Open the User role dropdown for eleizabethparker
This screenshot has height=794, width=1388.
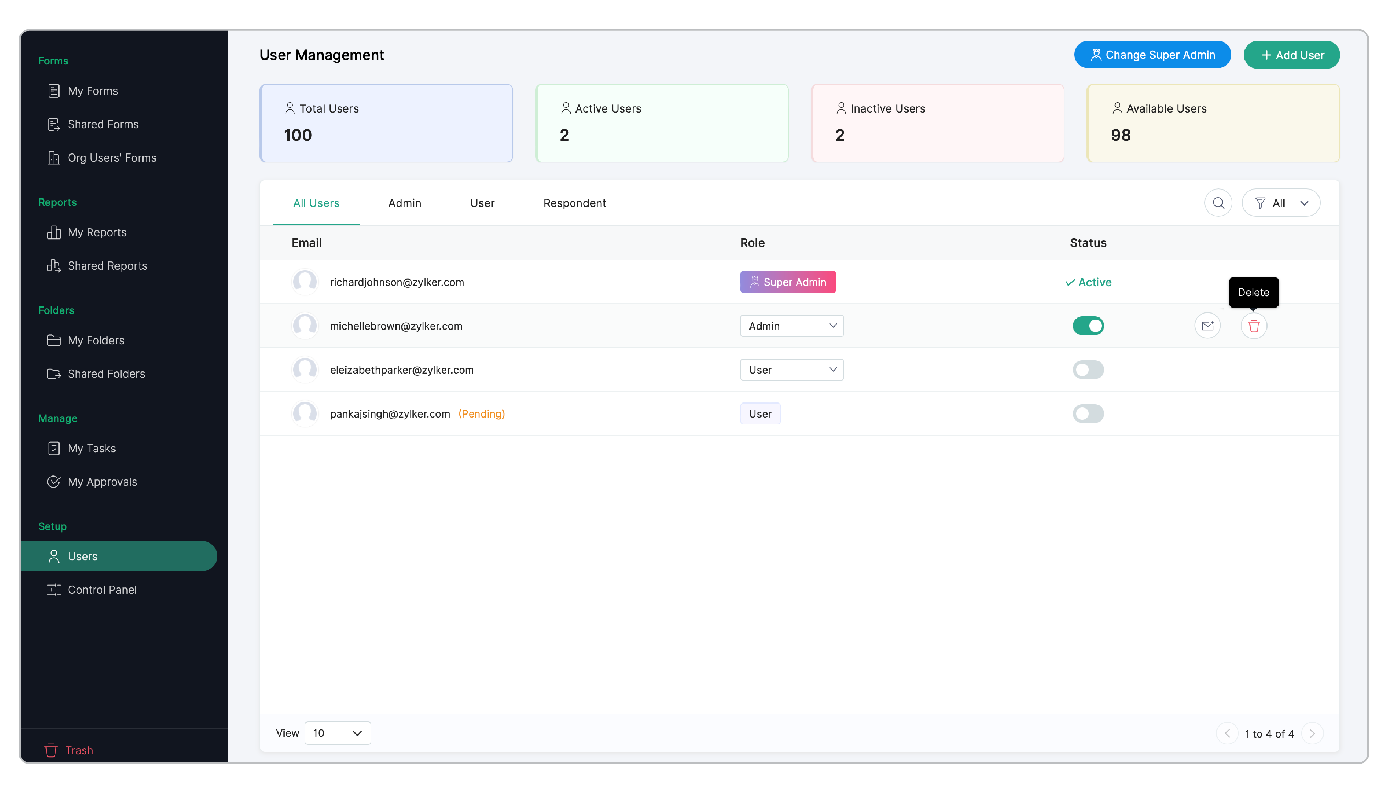tap(791, 370)
